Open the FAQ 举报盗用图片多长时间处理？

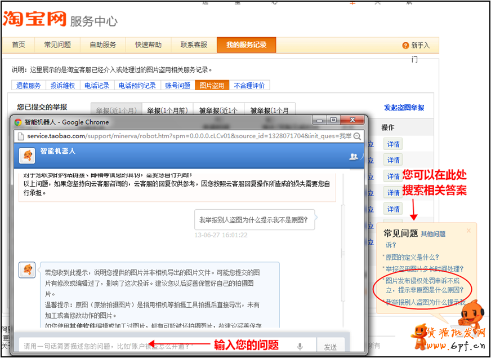click(x=425, y=269)
